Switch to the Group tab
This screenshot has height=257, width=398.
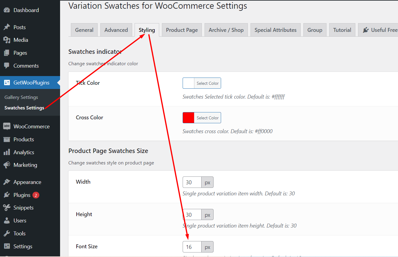(x=315, y=30)
